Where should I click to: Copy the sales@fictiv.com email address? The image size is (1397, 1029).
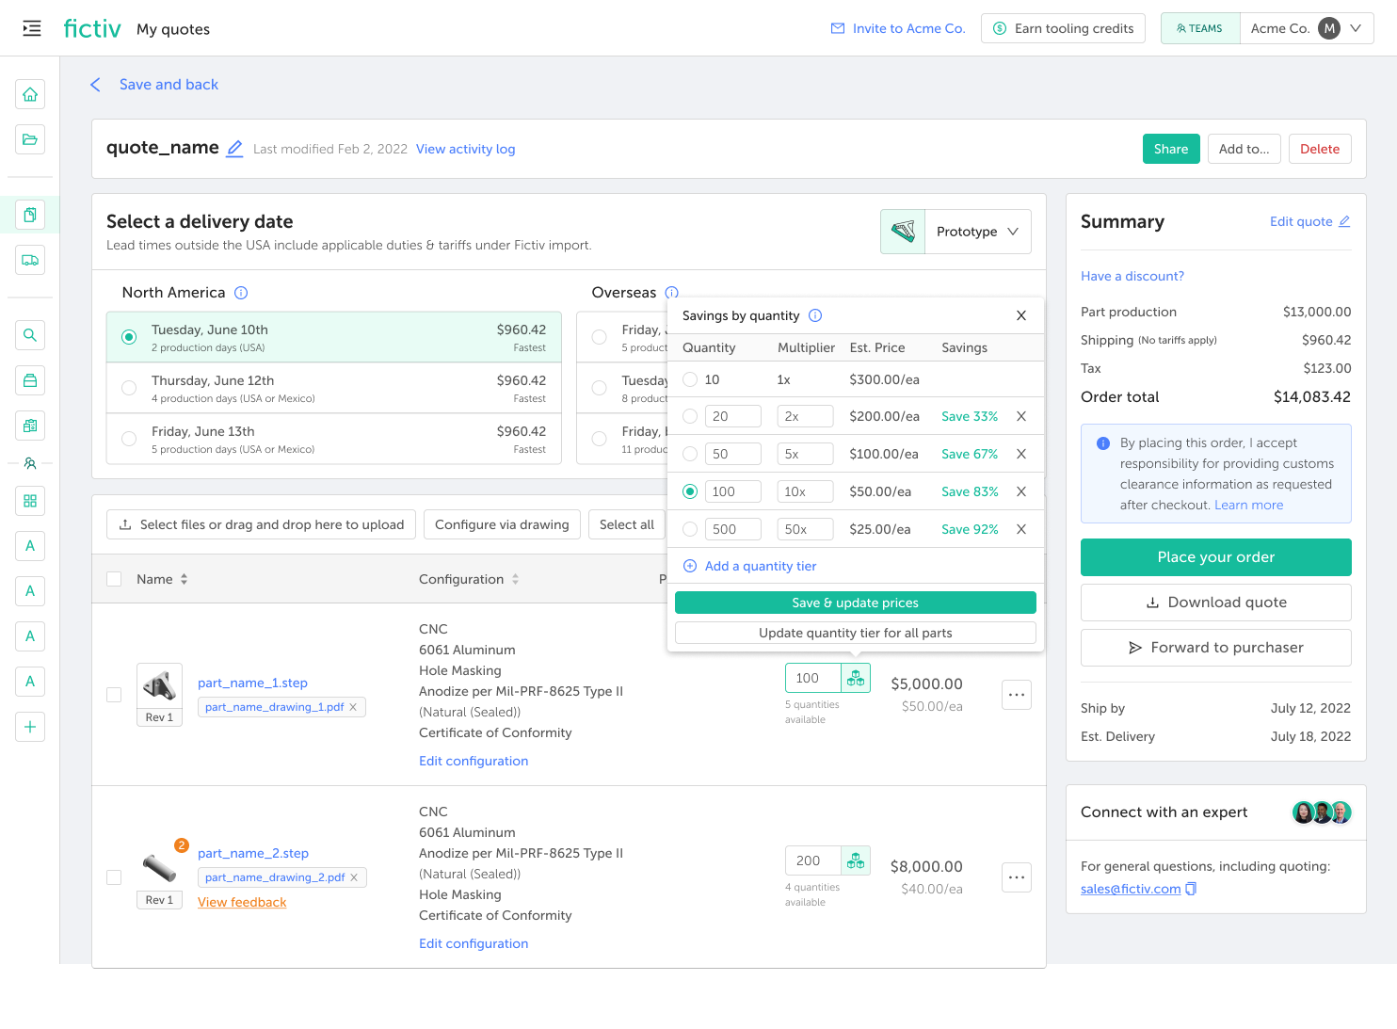(x=1191, y=889)
